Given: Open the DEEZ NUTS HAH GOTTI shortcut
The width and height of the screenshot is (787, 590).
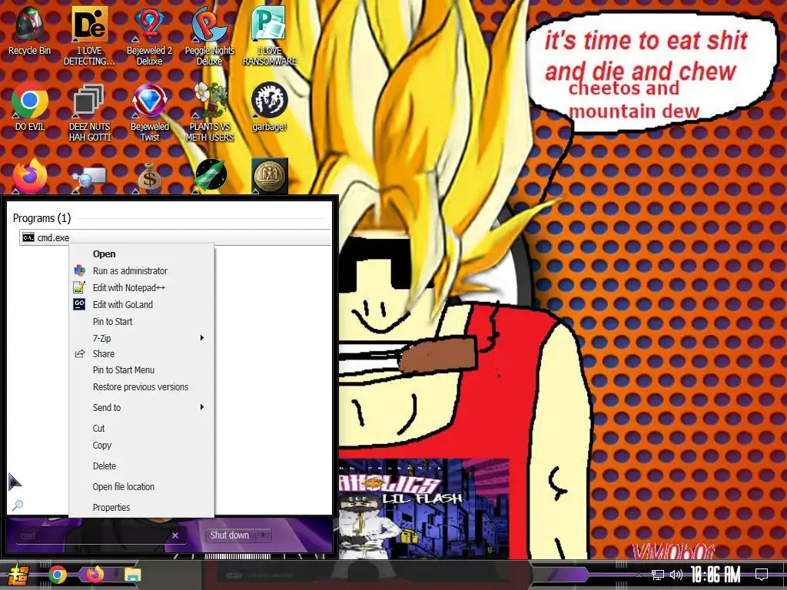Looking at the screenshot, I should tap(89, 111).
